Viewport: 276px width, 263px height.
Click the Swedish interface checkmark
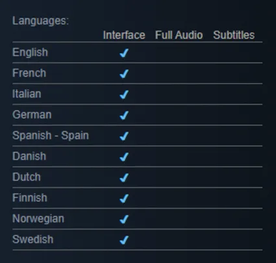[x=124, y=240]
